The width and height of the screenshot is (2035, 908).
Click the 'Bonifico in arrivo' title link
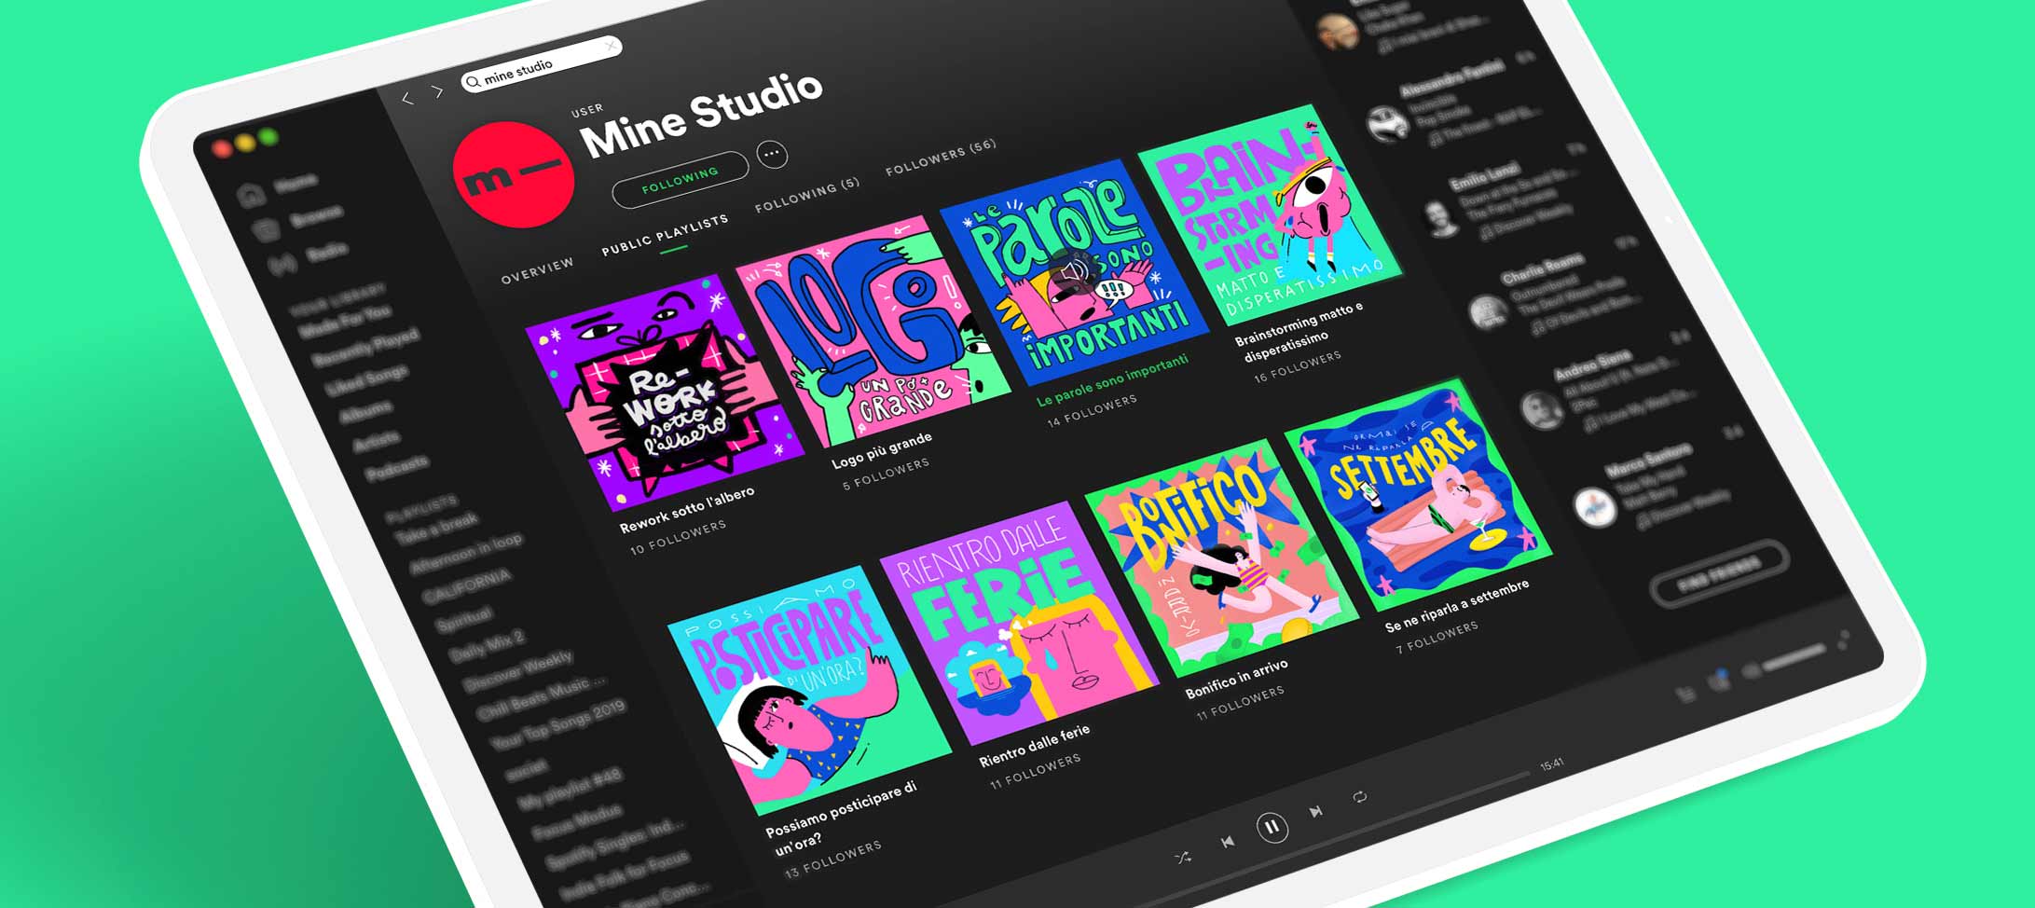click(x=1237, y=679)
